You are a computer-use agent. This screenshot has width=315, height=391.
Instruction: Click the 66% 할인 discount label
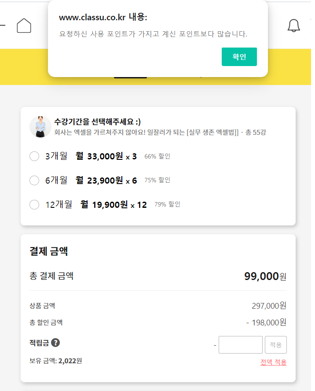pyautogui.click(x=157, y=156)
